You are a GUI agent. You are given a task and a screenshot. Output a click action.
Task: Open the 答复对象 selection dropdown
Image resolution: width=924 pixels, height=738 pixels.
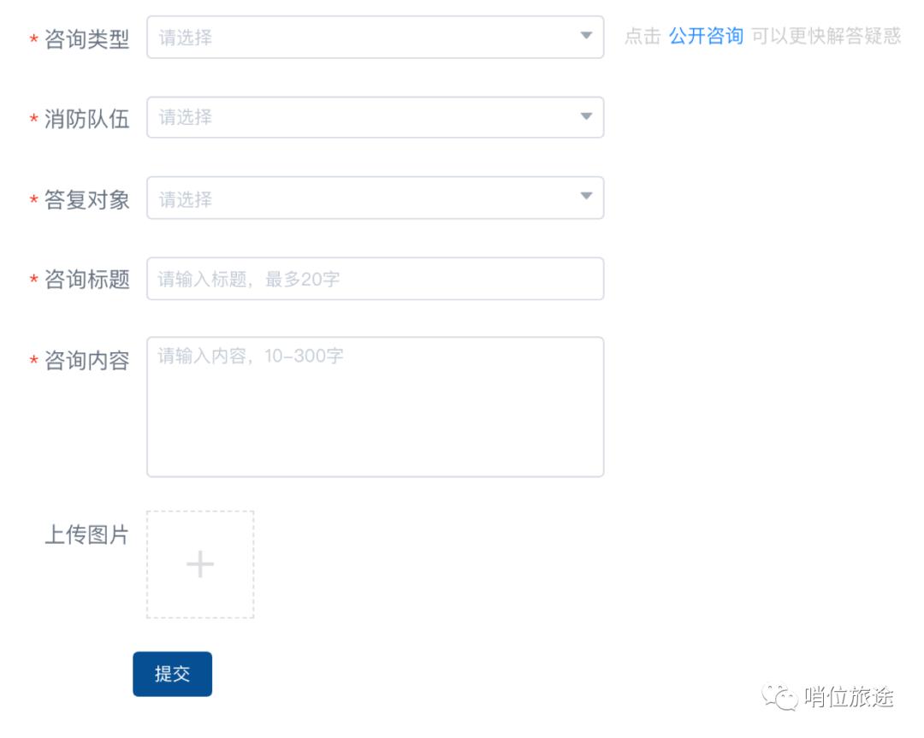pyautogui.click(x=376, y=198)
